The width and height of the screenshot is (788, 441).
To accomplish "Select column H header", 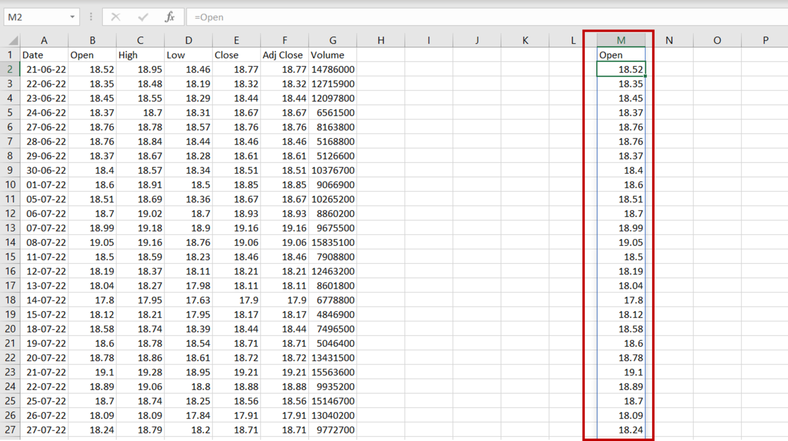I will point(381,39).
